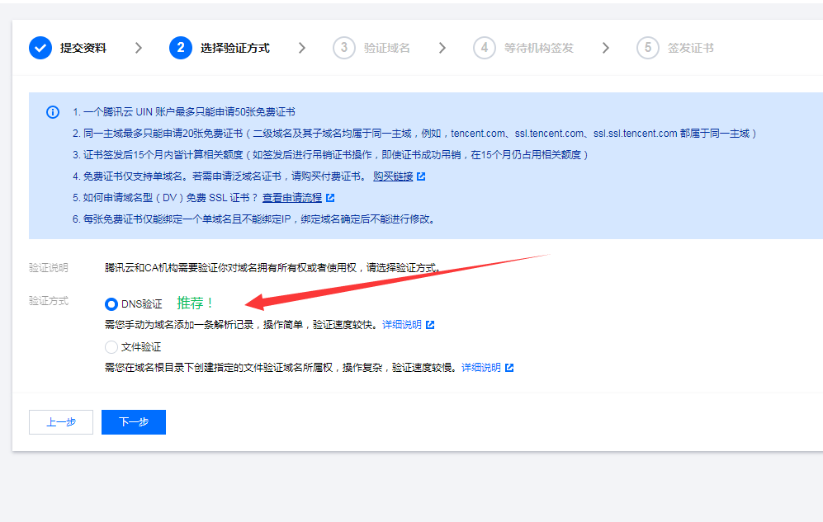Click the step 3 number circle
Screen dimensions: 823x522
pos(344,48)
